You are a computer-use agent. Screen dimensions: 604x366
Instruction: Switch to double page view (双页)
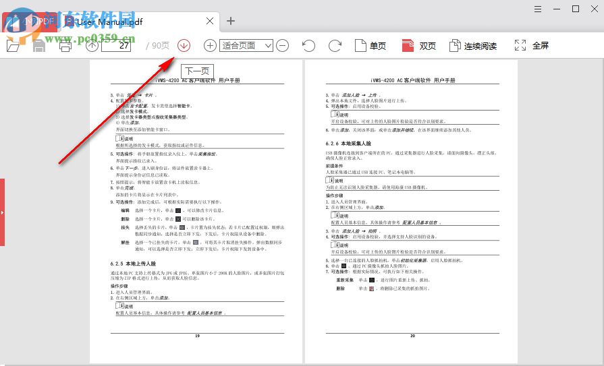(418, 46)
